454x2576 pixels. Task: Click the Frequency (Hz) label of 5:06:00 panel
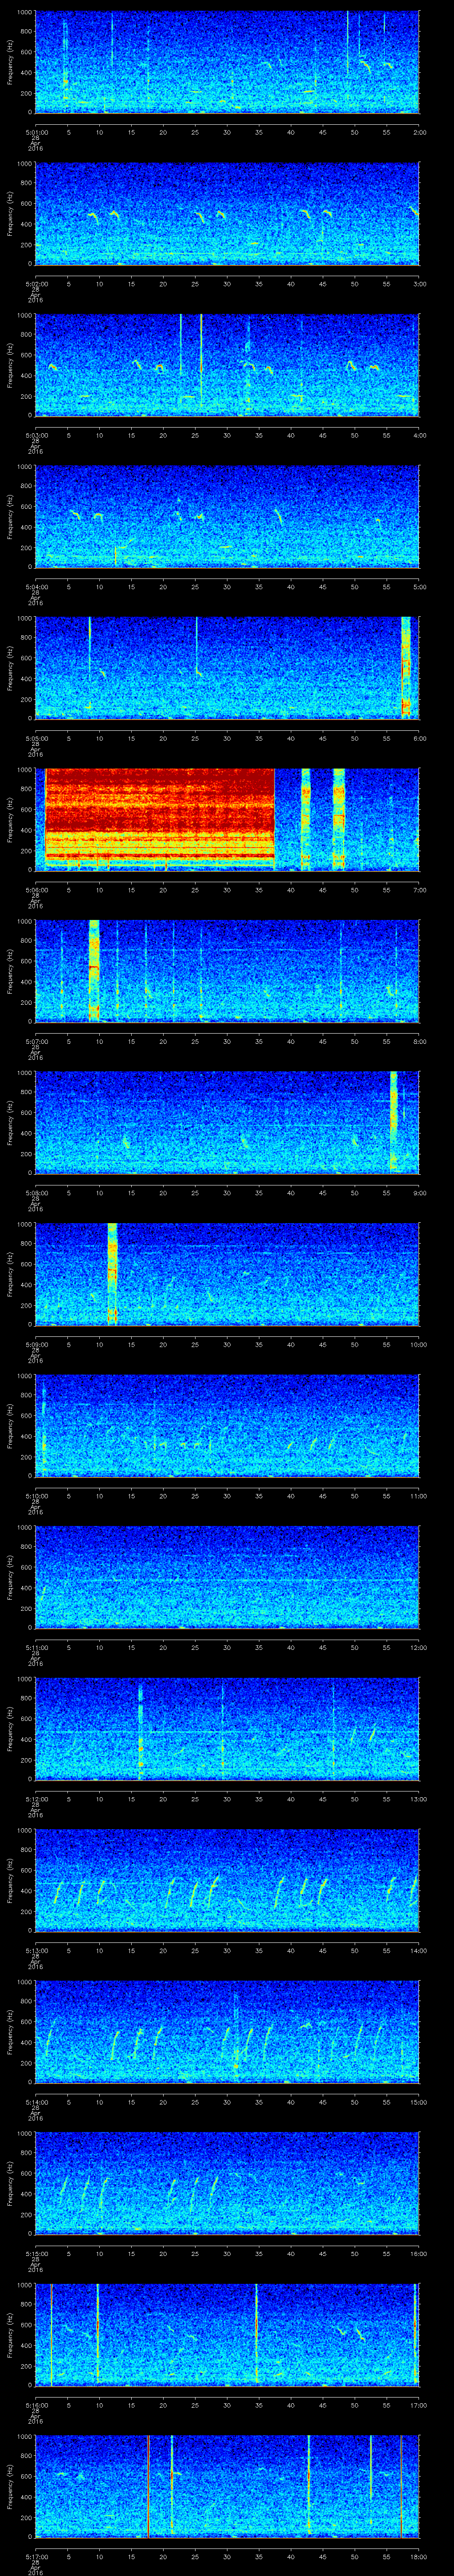pos(10,820)
